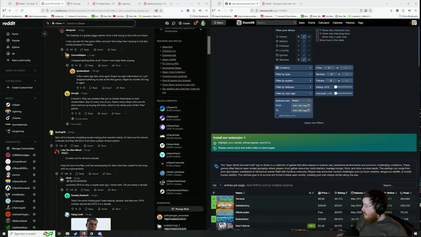The image size is (421, 237).
Task: Click the SteamDB logo
Action: point(246,23)
